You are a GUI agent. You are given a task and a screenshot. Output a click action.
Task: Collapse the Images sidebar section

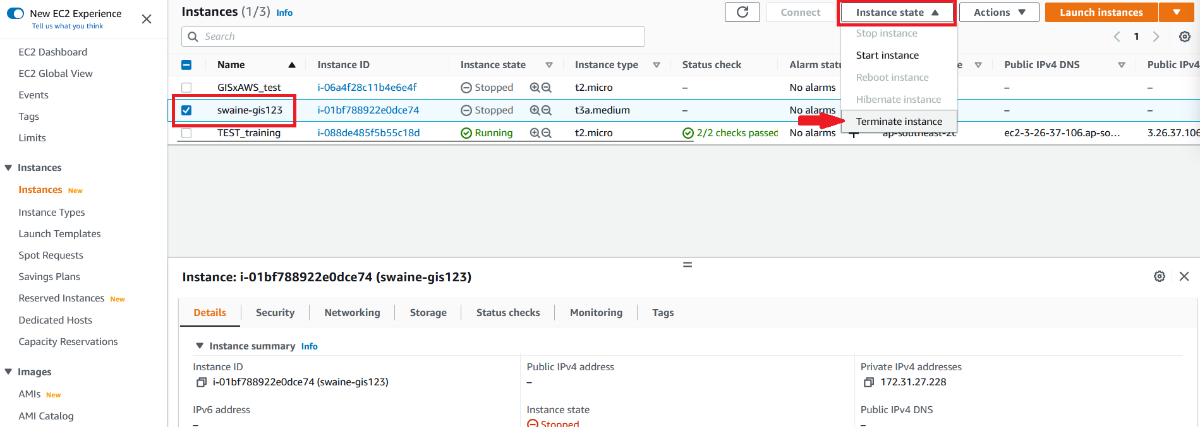tap(8, 372)
